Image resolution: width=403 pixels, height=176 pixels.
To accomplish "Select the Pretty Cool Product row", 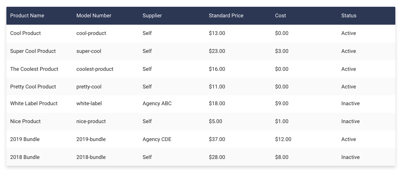I will click(x=33, y=87).
